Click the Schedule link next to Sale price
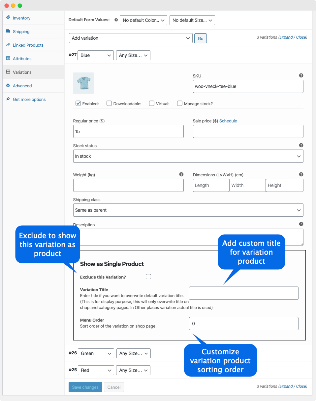The height and width of the screenshot is (401, 316). pos(228,121)
